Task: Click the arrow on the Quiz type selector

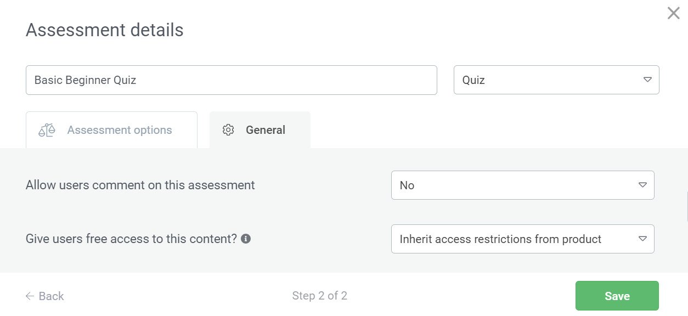Action: 647,80
